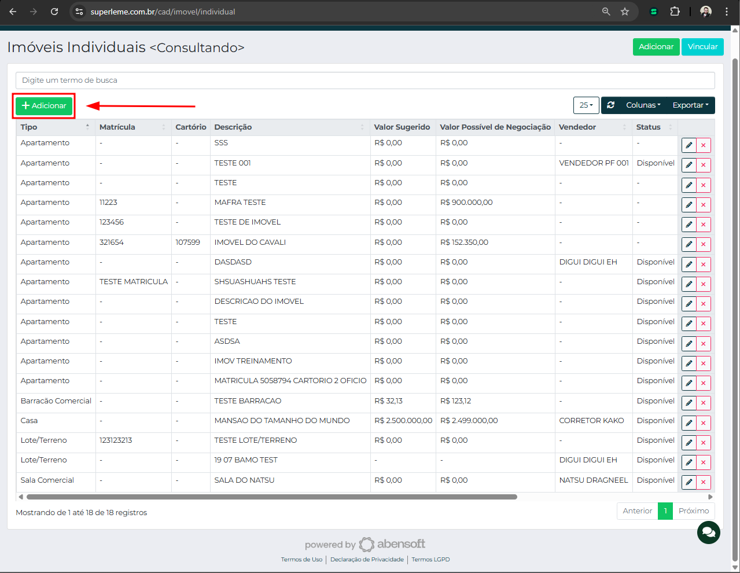Delete the TESTE BARRACAO row
The height and width of the screenshot is (573, 740).
click(704, 403)
